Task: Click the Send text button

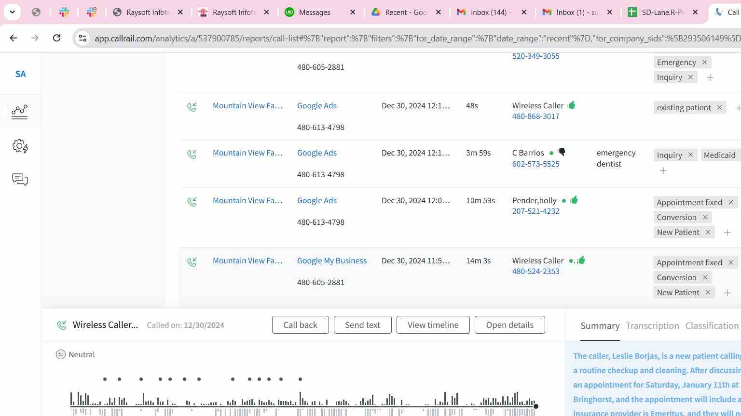Action: click(x=362, y=325)
